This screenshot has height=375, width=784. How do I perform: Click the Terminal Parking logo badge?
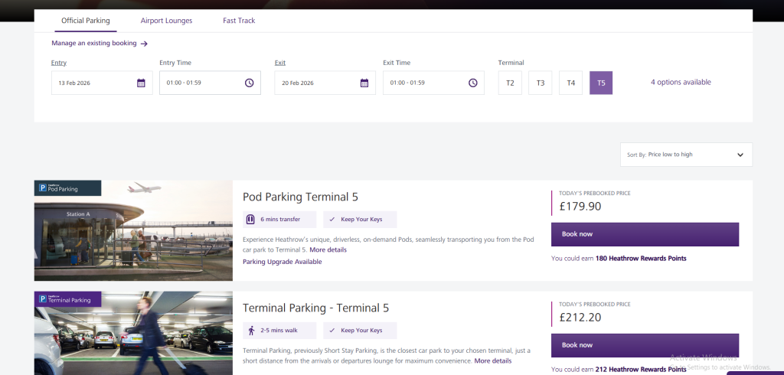[67, 299]
